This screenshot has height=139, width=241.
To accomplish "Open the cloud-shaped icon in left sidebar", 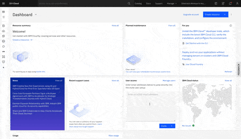I will tap(3, 31).
